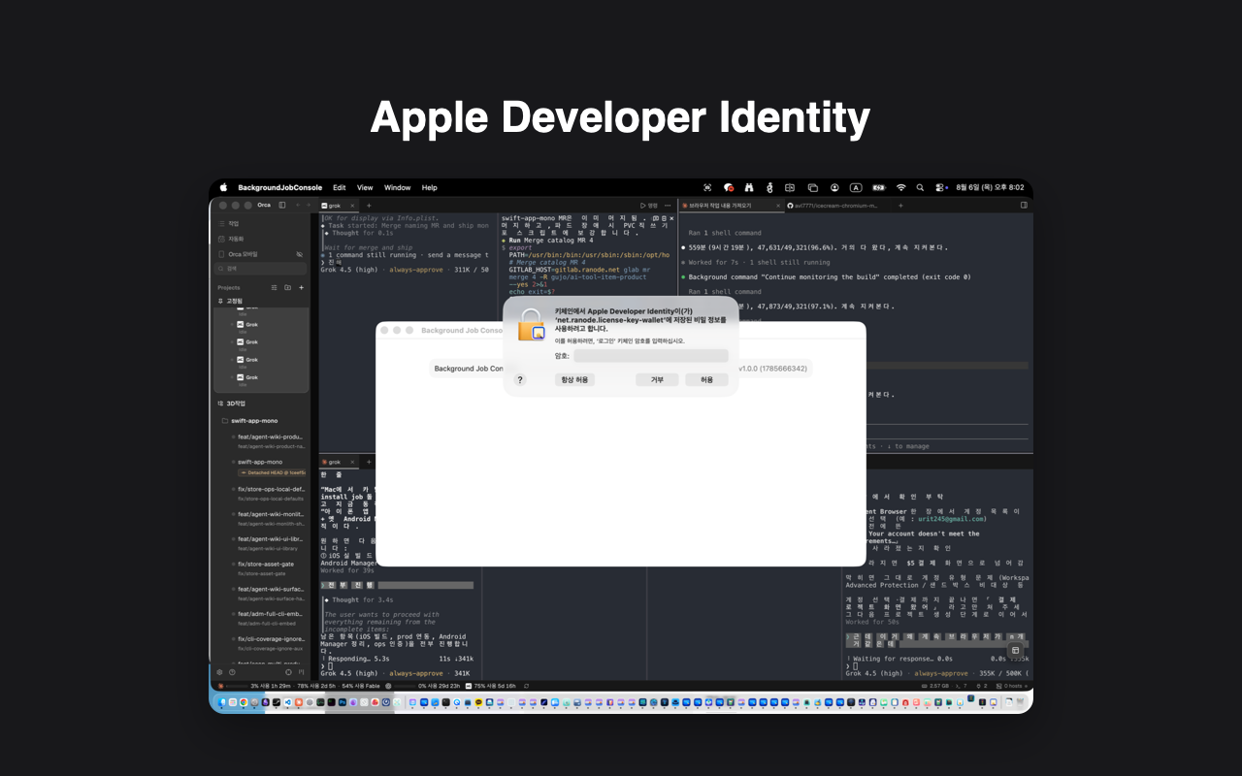Viewport: 1242px width, 776px height.
Task: Close the top grok terminal tab
Action: click(x=354, y=206)
